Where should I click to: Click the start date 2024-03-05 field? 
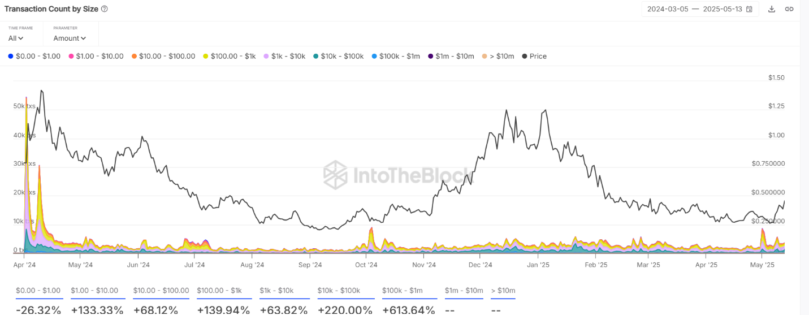pyautogui.click(x=668, y=9)
